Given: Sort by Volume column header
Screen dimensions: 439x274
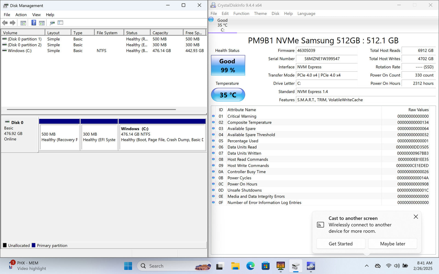Looking at the screenshot, I should [x=23, y=33].
